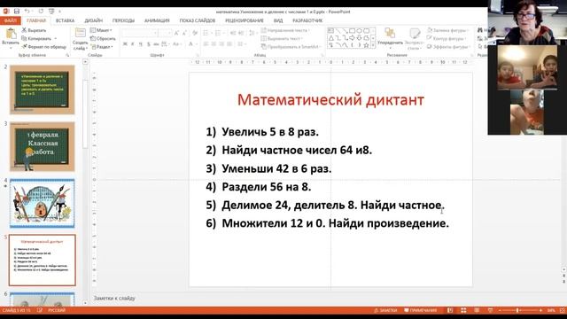Image resolution: width=567 pixels, height=319 pixels.
Task: Select the text box shape icon
Action: click(x=330, y=31)
